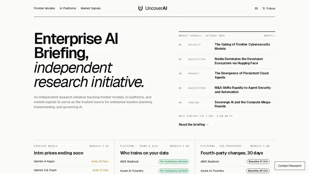Click the PLATFORMS · TERMS & SLAS label
The image size is (309, 174).
point(139,146)
